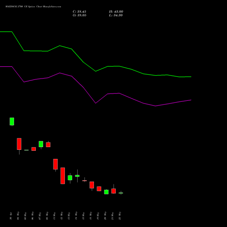
Task: Click the 14 May date label
Action: (x=76, y=216)
